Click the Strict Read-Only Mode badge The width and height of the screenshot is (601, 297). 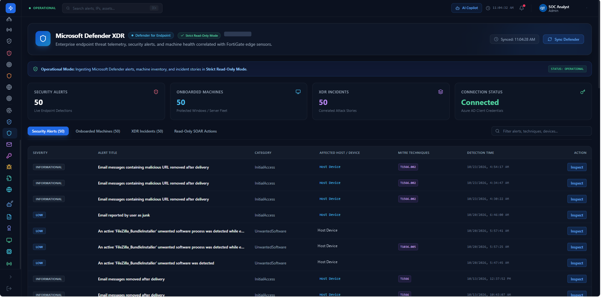[199, 36]
